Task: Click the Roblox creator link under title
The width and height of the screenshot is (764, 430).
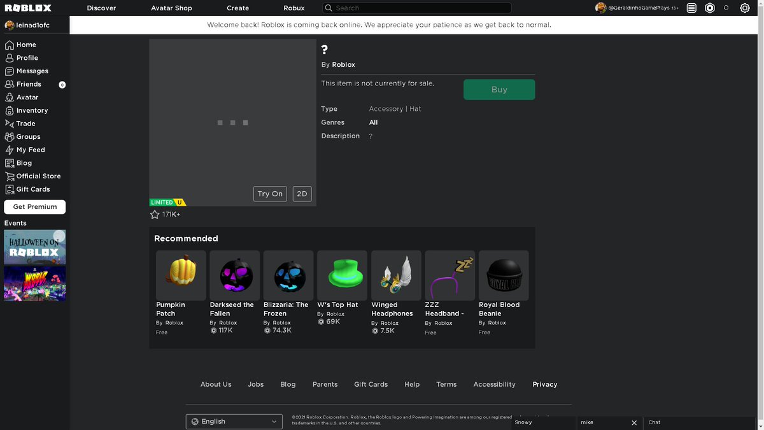Action: tap(344, 65)
